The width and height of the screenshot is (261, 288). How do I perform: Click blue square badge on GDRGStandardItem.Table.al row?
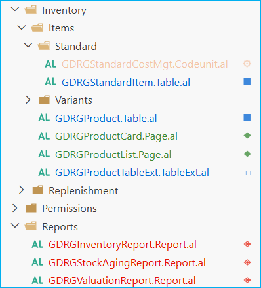click(247, 82)
